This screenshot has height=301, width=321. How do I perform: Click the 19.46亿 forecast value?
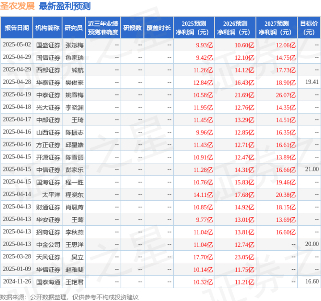[286, 182]
